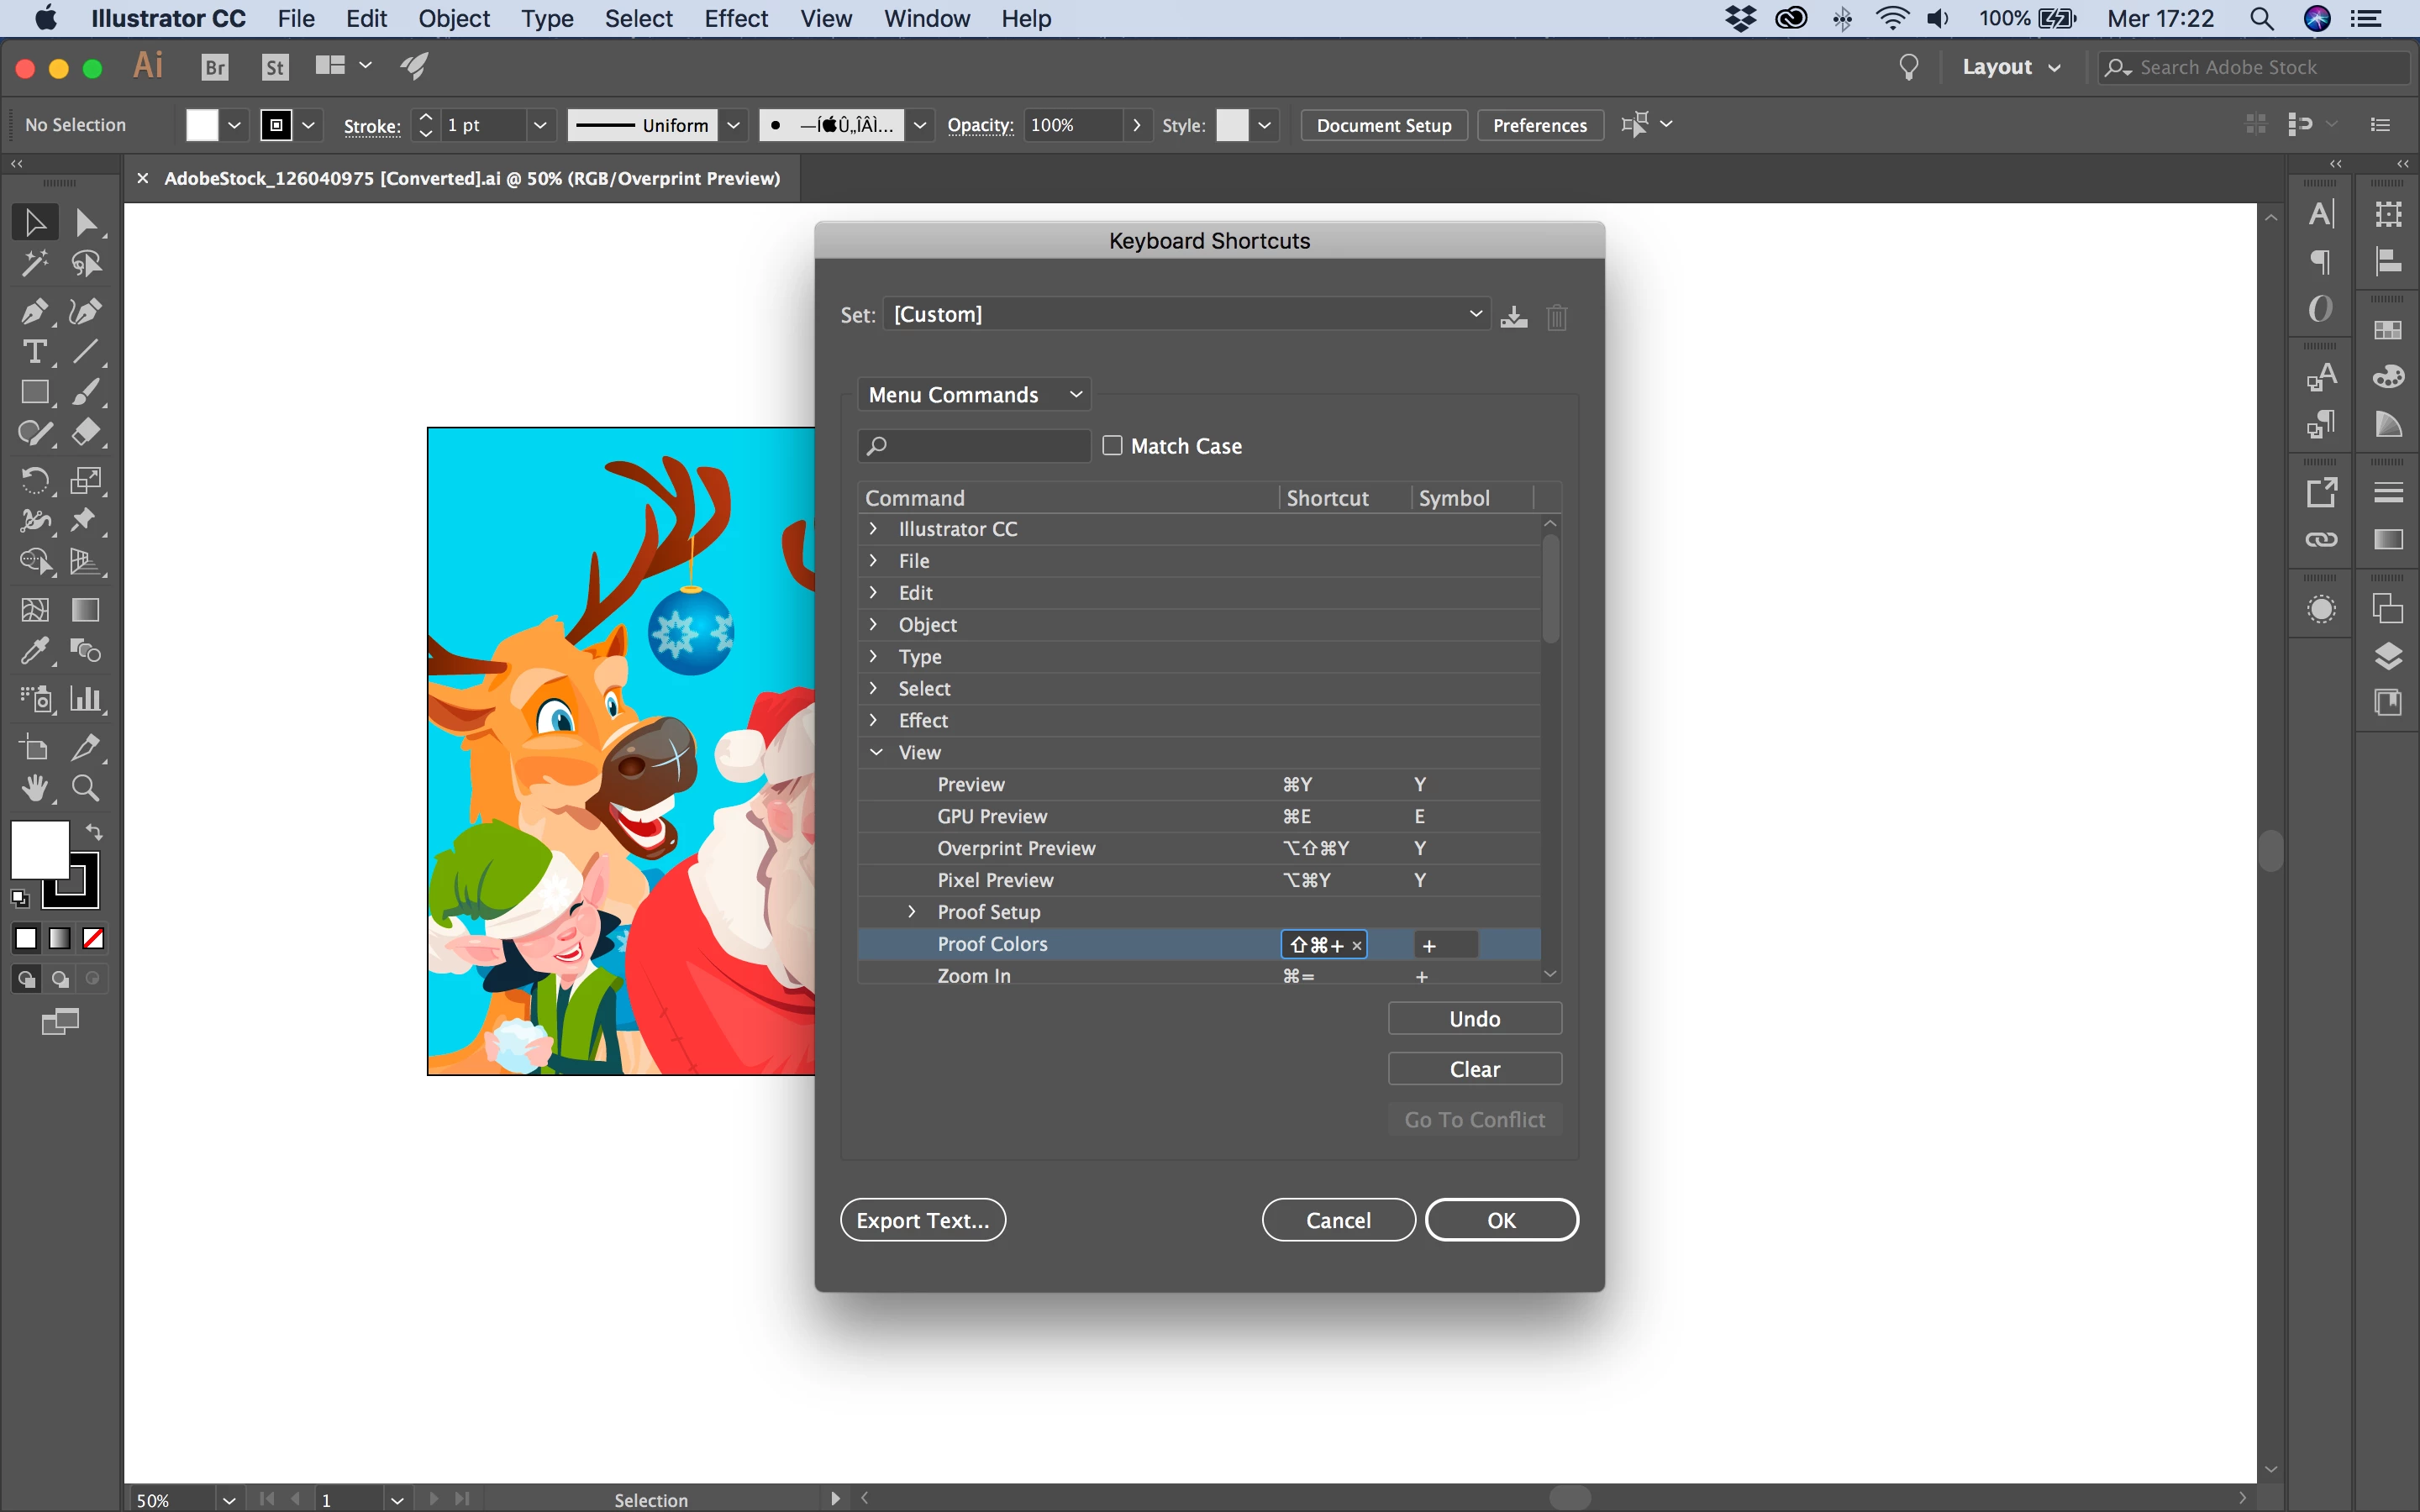The width and height of the screenshot is (2420, 1512).
Task: Swap fill and stroke colors
Action: tap(94, 832)
